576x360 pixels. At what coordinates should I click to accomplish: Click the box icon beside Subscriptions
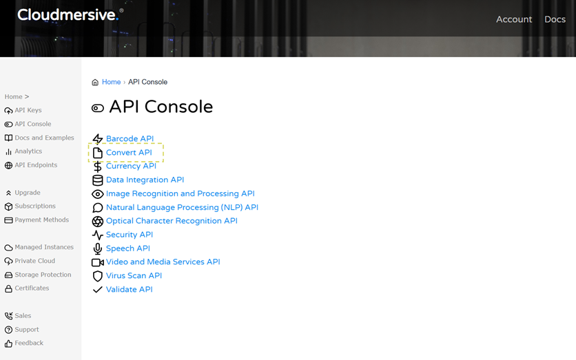coord(8,207)
